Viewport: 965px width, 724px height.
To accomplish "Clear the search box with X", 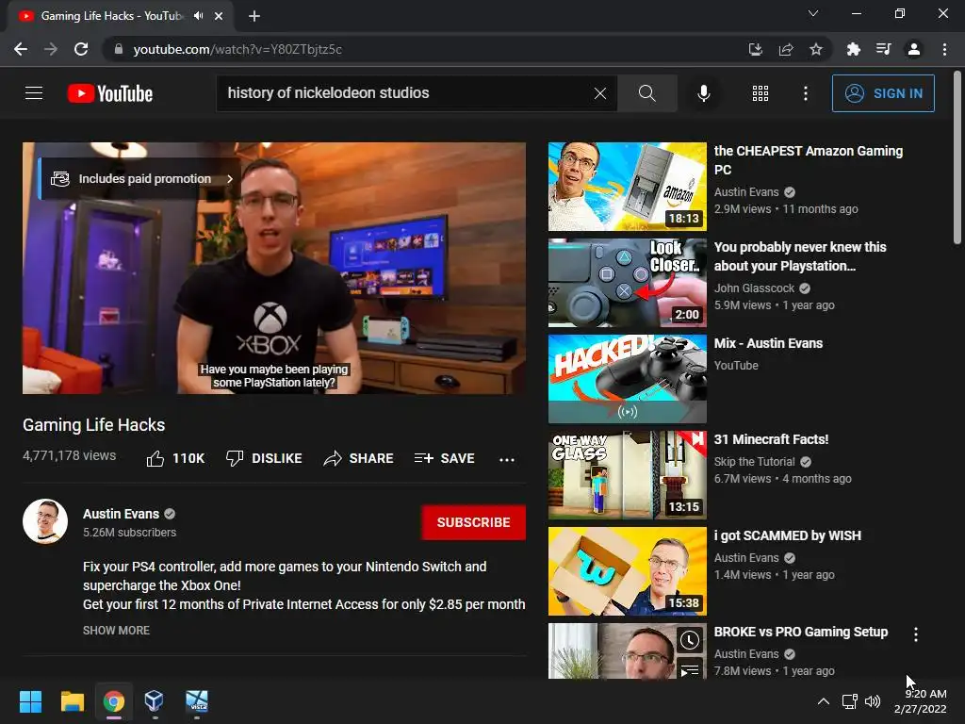I will pyautogui.click(x=600, y=93).
